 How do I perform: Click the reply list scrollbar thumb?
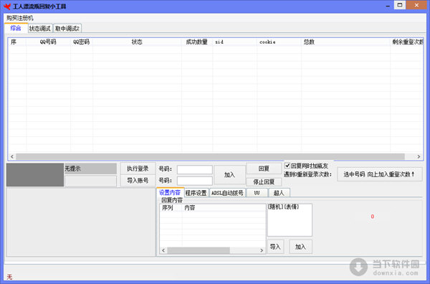pos(199,250)
